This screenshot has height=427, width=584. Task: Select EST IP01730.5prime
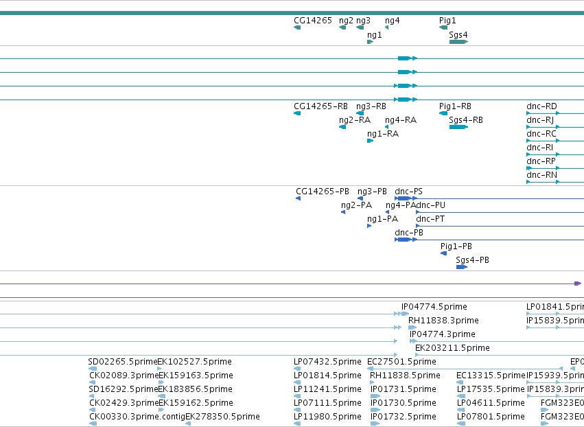[x=404, y=404]
